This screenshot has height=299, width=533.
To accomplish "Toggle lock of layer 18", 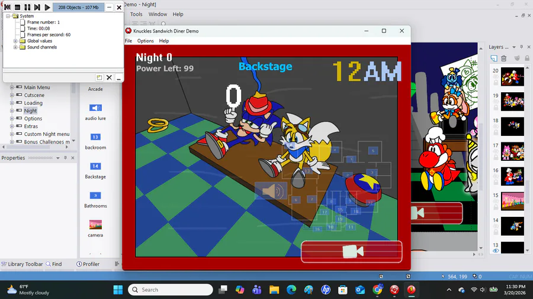I will click(x=496, y=132).
